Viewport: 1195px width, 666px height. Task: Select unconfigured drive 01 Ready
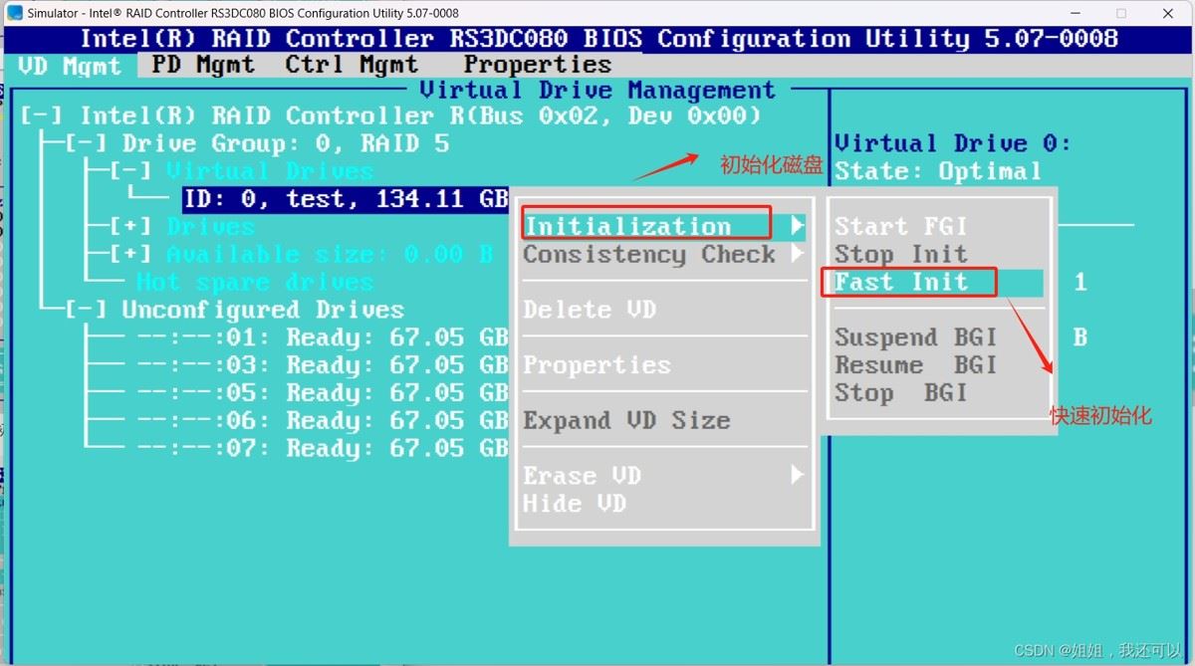coord(323,337)
